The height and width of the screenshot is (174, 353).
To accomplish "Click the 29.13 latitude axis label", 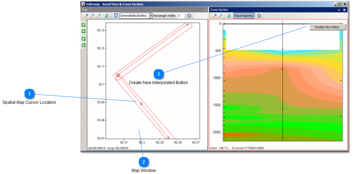I will click(x=101, y=30).
